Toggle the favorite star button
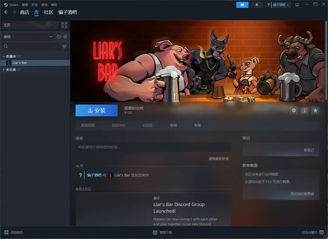 [316, 110]
